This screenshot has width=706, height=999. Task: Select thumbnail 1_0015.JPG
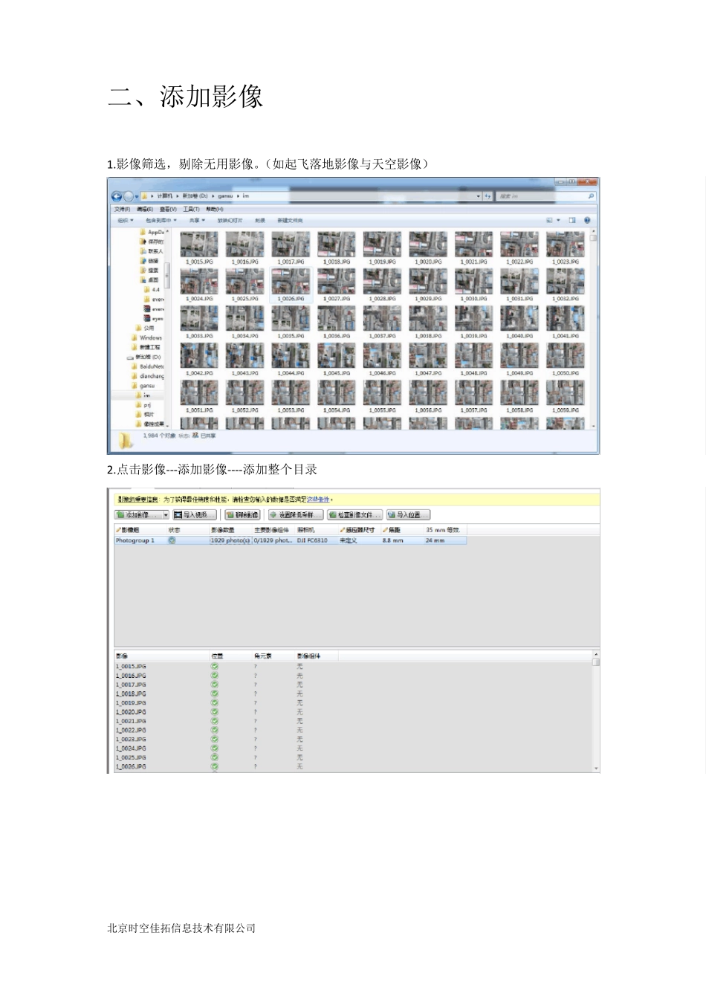[x=199, y=248]
